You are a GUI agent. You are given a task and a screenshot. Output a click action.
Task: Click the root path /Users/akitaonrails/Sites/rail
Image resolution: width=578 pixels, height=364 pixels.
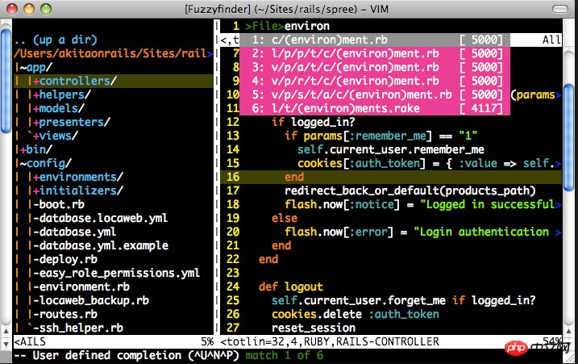point(110,53)
